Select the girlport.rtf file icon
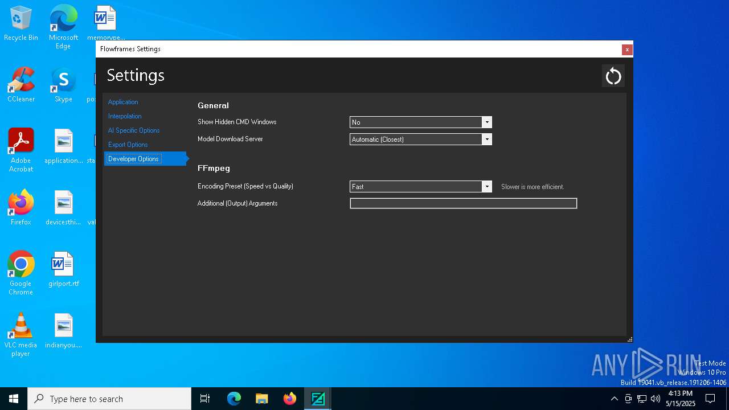 pyautogui.click(x=64, y=269)
